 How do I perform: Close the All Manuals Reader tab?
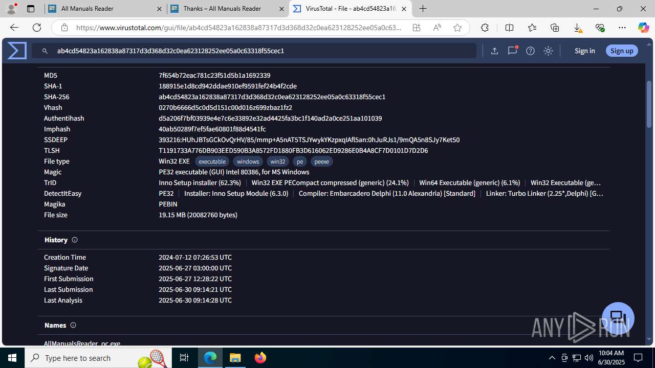coord(159,9)
